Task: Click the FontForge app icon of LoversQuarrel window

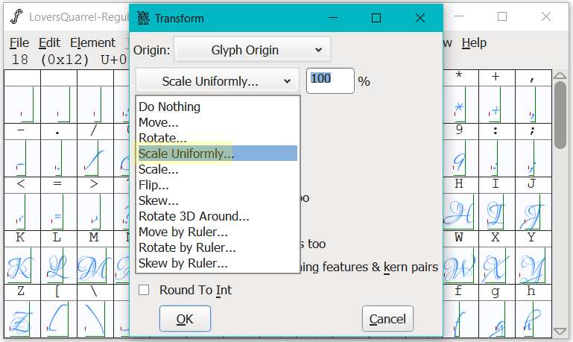Action: tap(16, 16)
